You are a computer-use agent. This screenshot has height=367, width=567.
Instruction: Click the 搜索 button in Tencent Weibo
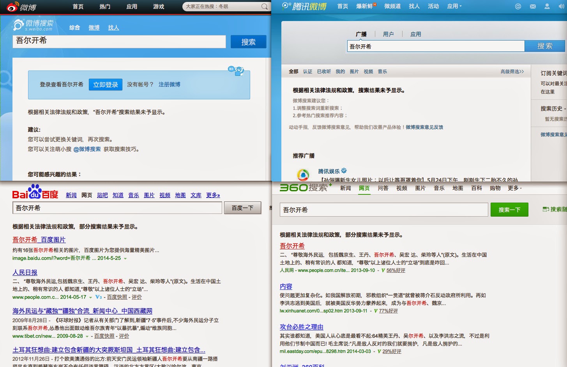click(545, 46)
